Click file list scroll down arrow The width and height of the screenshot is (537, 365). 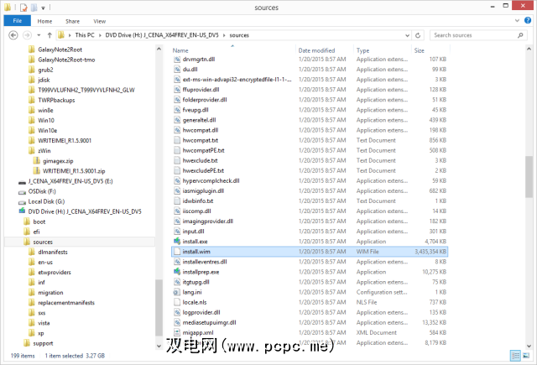(529, 346)
